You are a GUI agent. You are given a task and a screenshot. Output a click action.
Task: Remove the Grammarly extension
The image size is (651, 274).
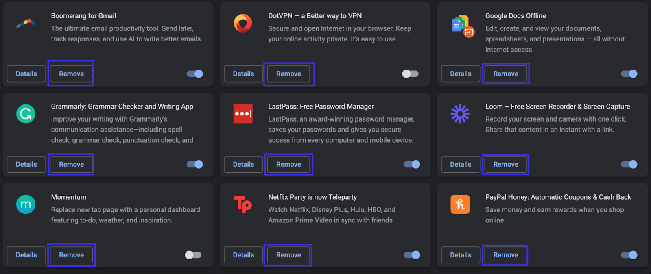tap(71, 164)
